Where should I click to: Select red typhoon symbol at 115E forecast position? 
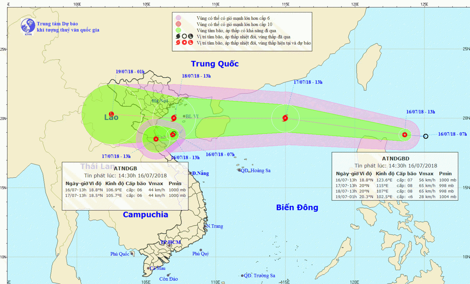point(285,118)
